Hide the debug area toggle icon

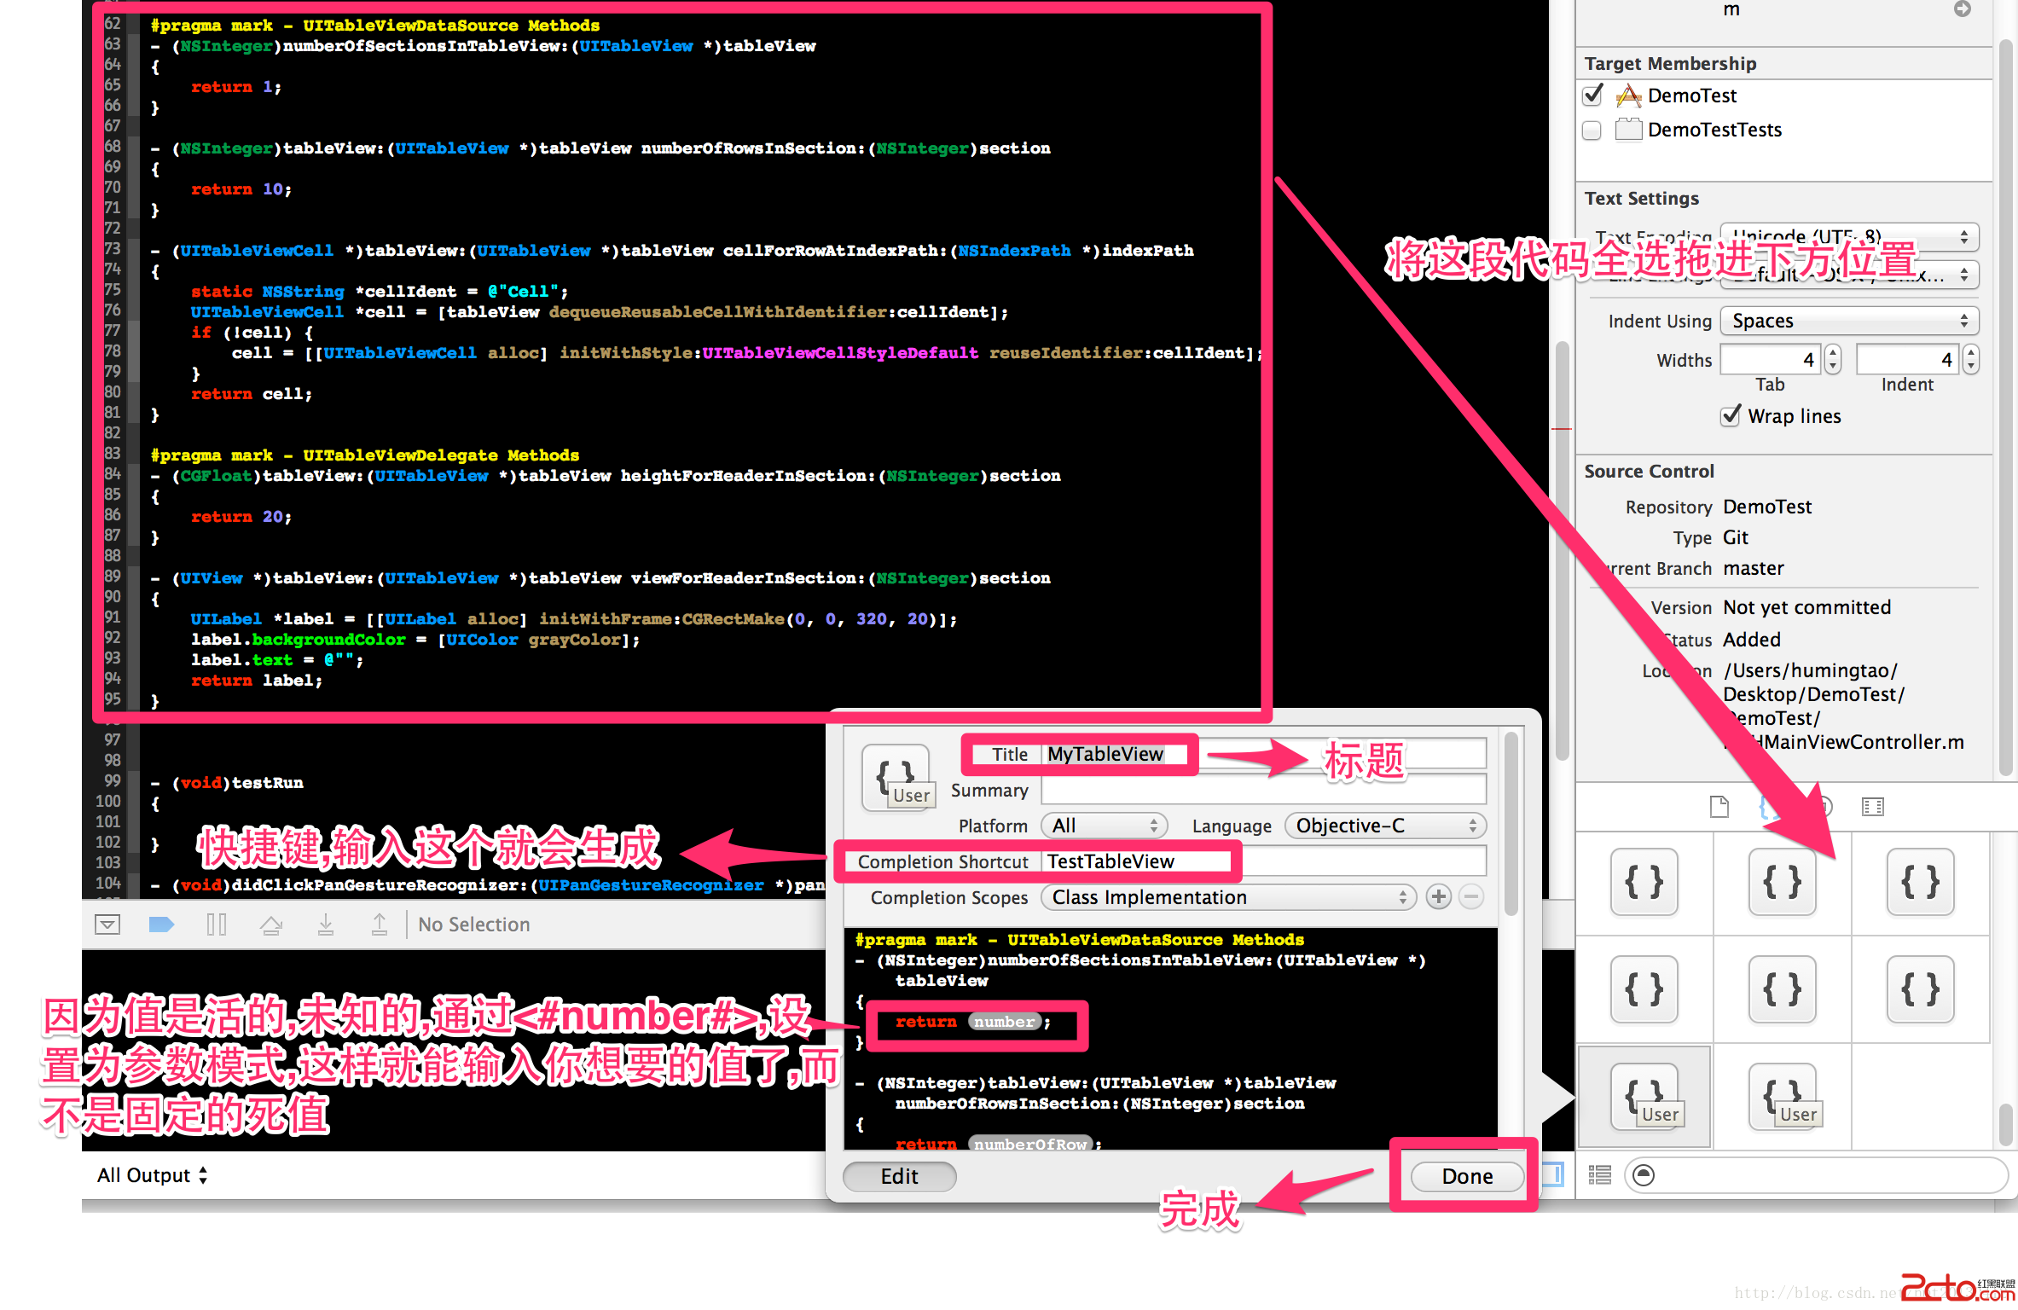(x=107, y=925)
